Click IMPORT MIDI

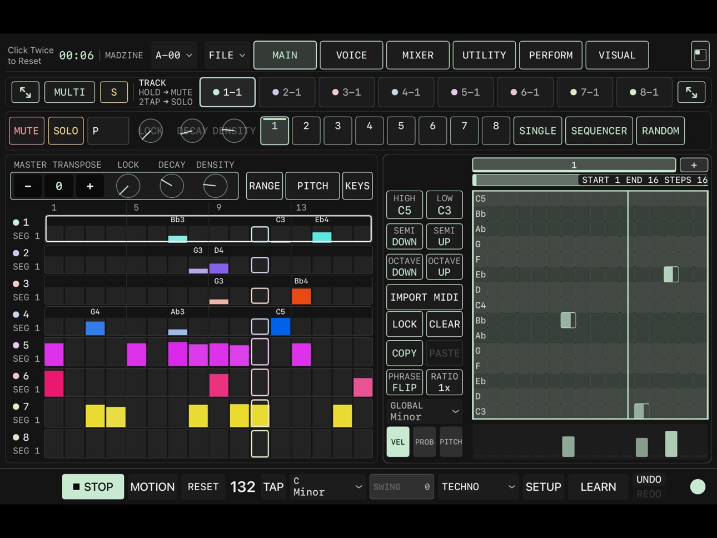tap(425, 297)
